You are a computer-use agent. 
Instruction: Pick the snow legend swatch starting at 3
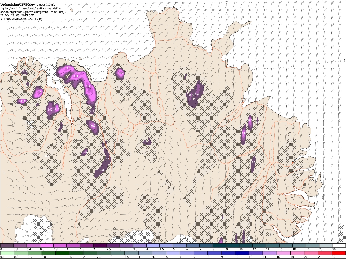coord(126,245)
